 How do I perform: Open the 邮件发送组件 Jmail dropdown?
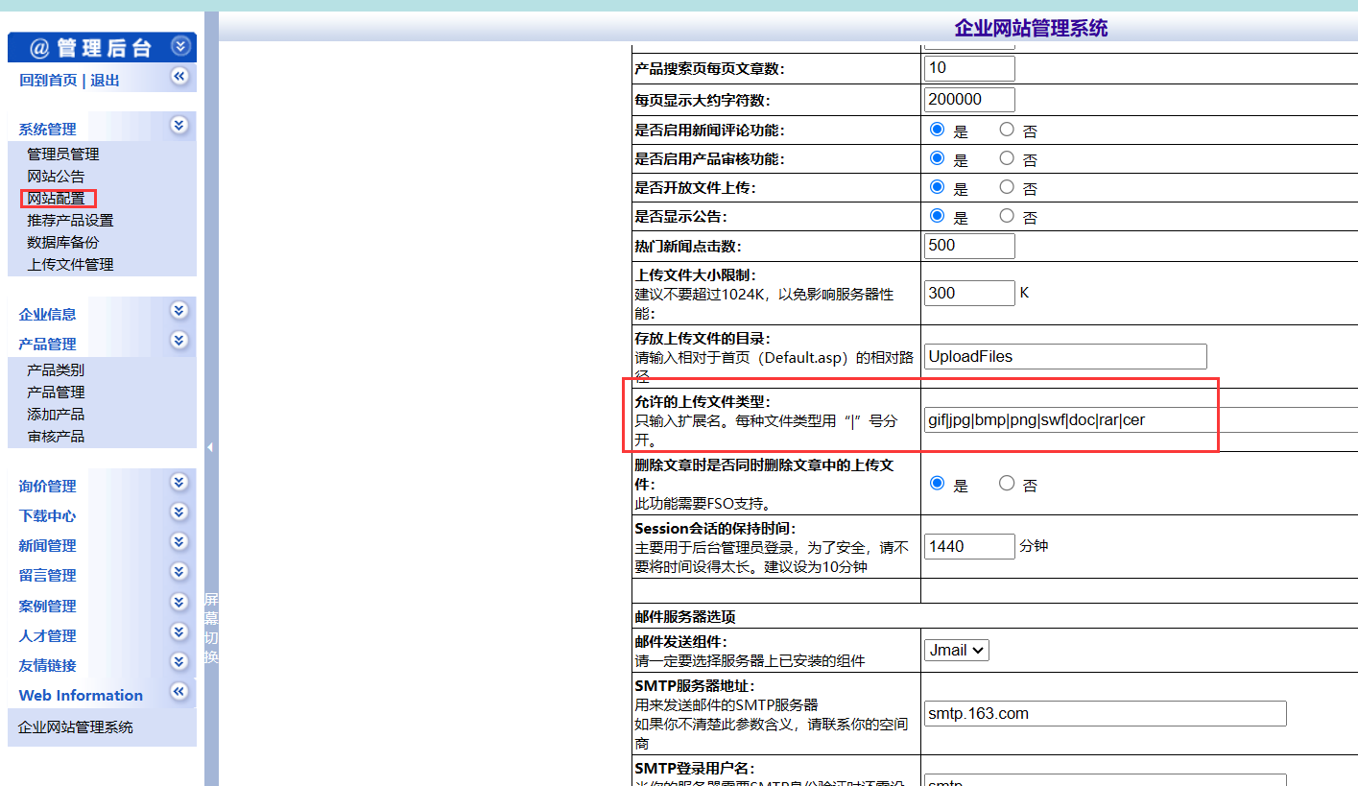(956, 650)
